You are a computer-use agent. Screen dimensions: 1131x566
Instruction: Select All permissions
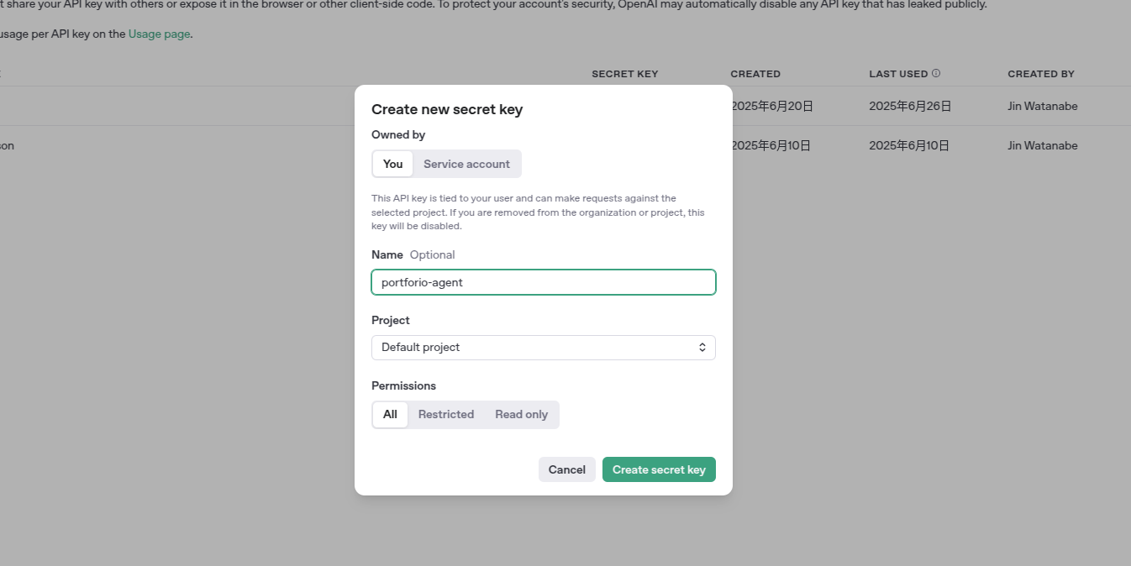point(390,414)
